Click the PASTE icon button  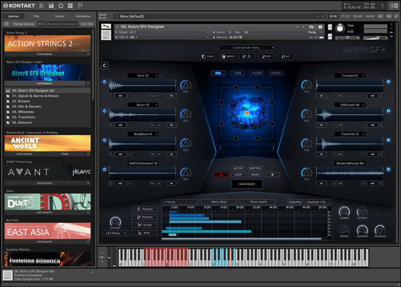228,56
